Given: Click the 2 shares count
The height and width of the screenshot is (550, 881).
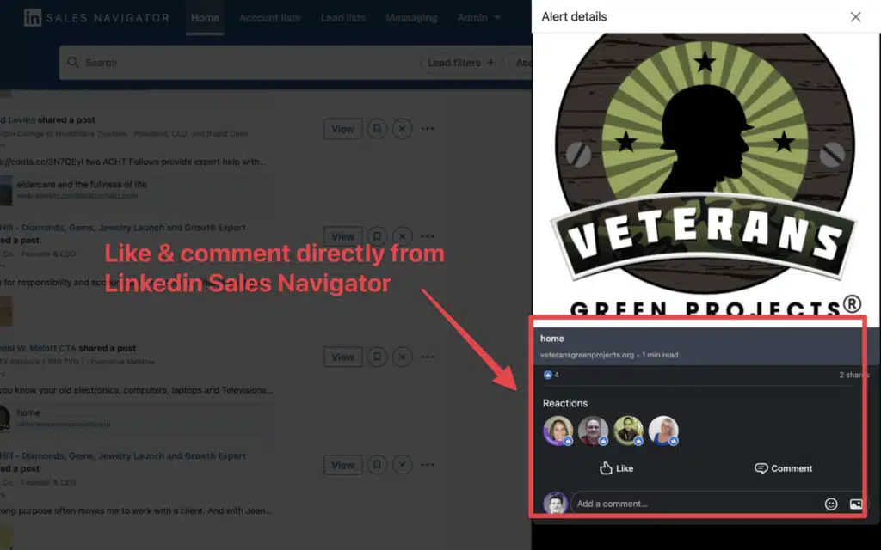Looking at the screenshot, I should point(853,375).
